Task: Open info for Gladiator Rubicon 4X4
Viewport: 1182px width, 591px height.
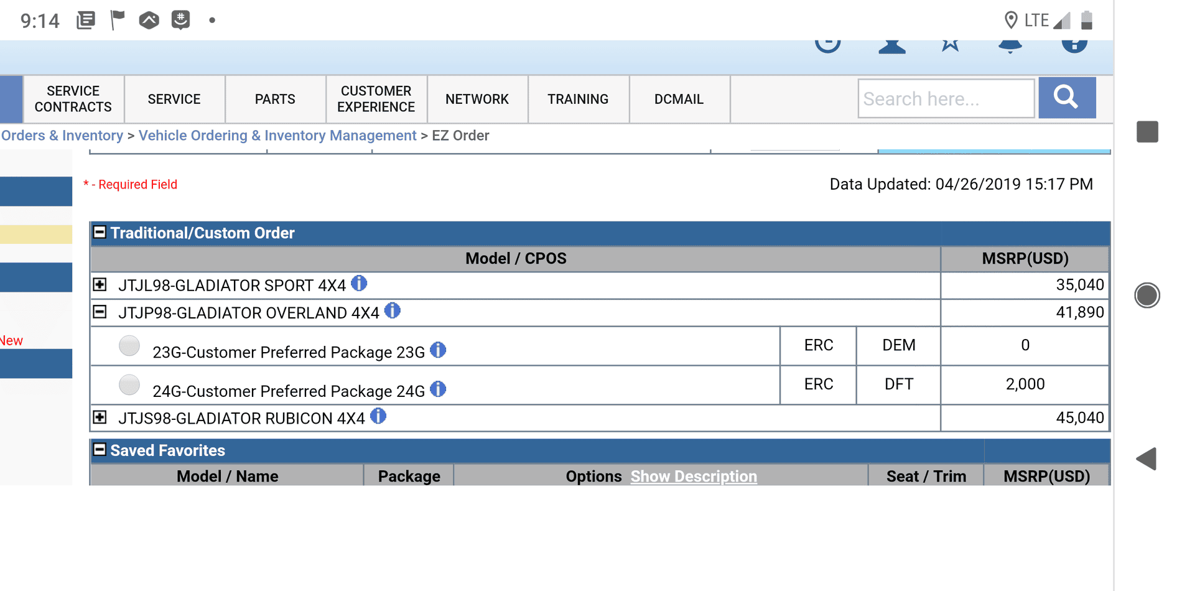Action: (378, 416)
